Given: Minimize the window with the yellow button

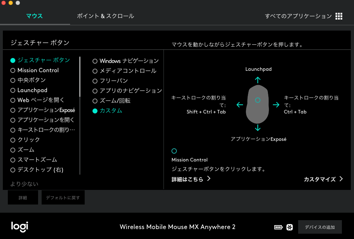Looking at the screenshot, I should (x=11, y=3).
